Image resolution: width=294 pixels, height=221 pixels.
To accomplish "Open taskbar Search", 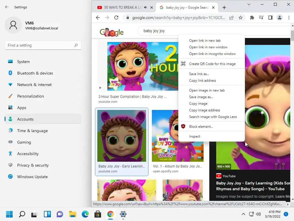I will (22, 214).
